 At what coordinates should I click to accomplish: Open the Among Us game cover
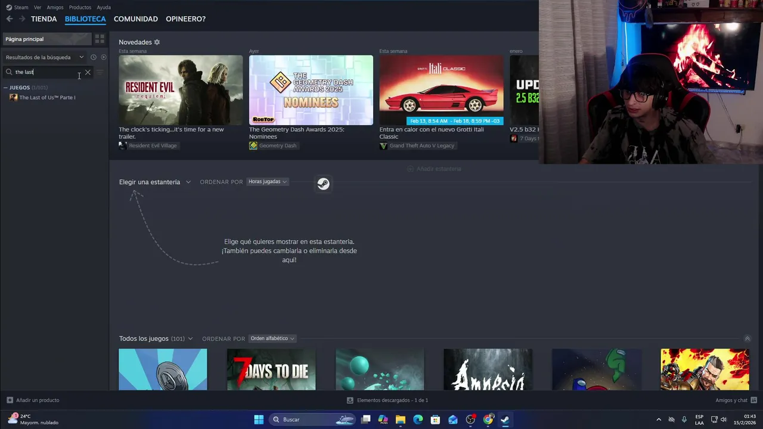[597, 369]
